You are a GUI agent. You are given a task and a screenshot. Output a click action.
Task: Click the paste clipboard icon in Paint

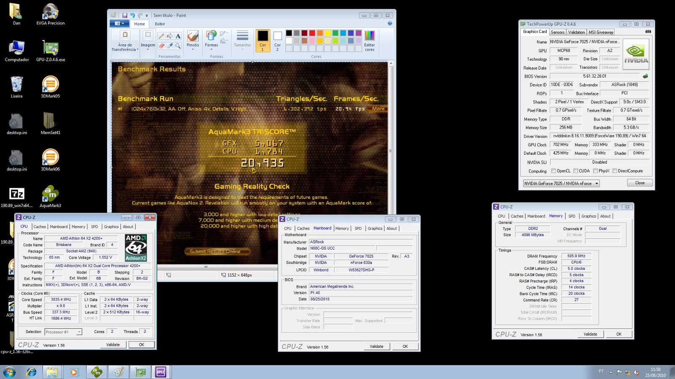point(125,35)
